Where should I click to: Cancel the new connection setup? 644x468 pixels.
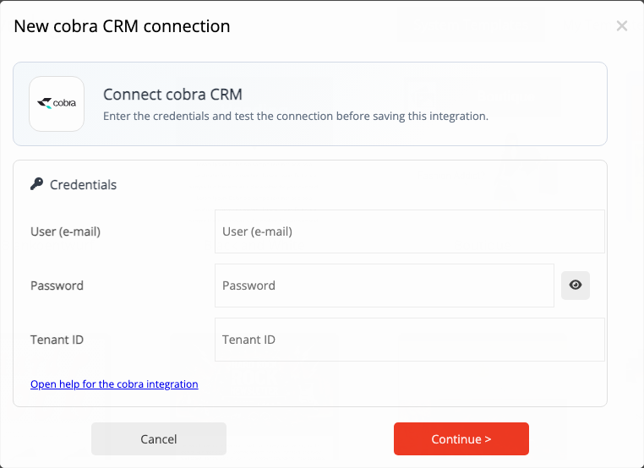(159, 438)
